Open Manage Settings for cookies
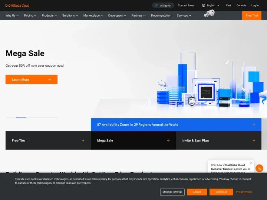 [172, 192]
